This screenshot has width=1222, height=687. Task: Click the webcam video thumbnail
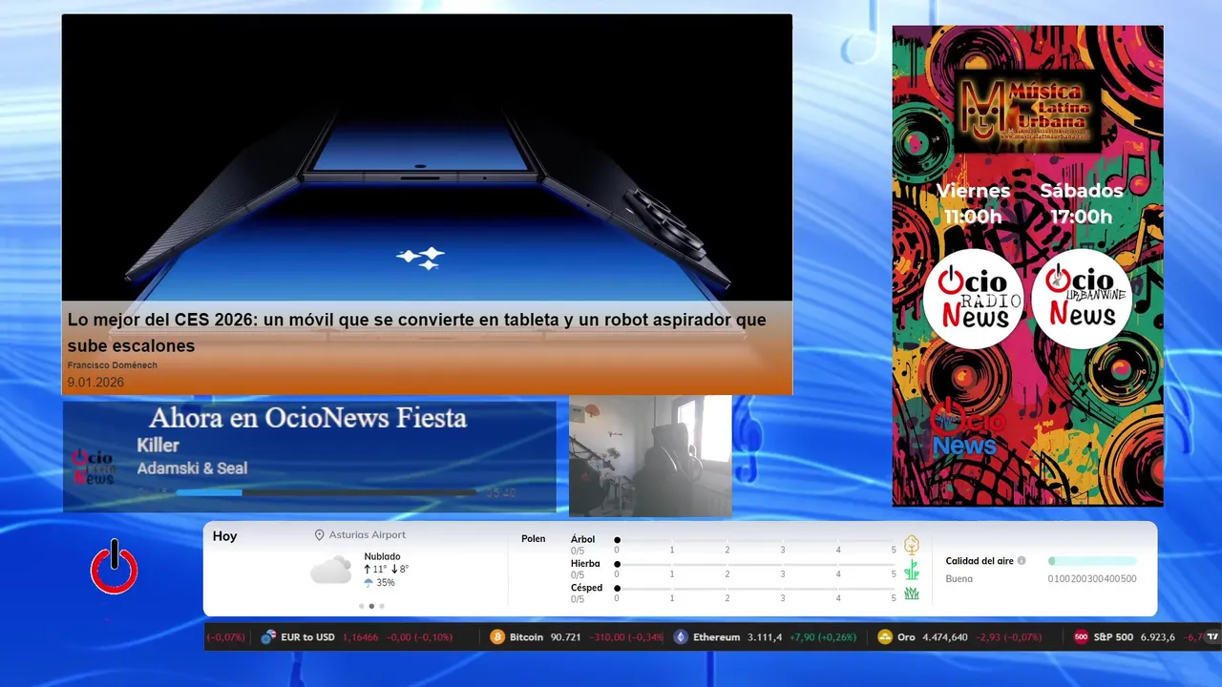(x=650, y=456)
